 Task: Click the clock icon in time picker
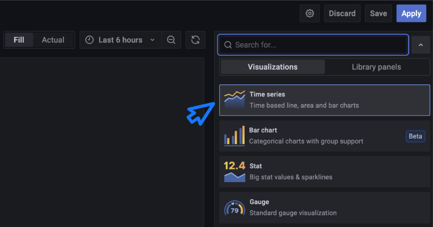[x=90, y=40]
